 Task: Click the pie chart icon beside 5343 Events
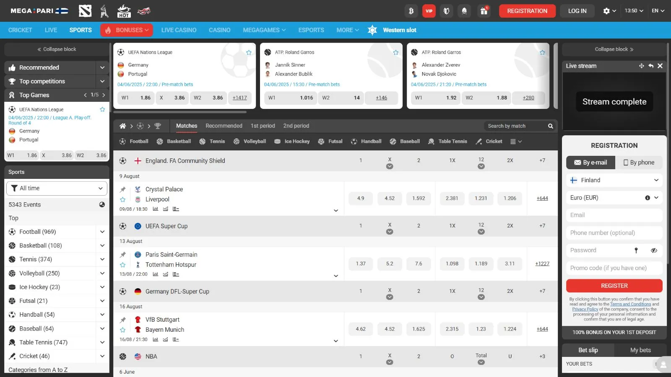point(102,204)
